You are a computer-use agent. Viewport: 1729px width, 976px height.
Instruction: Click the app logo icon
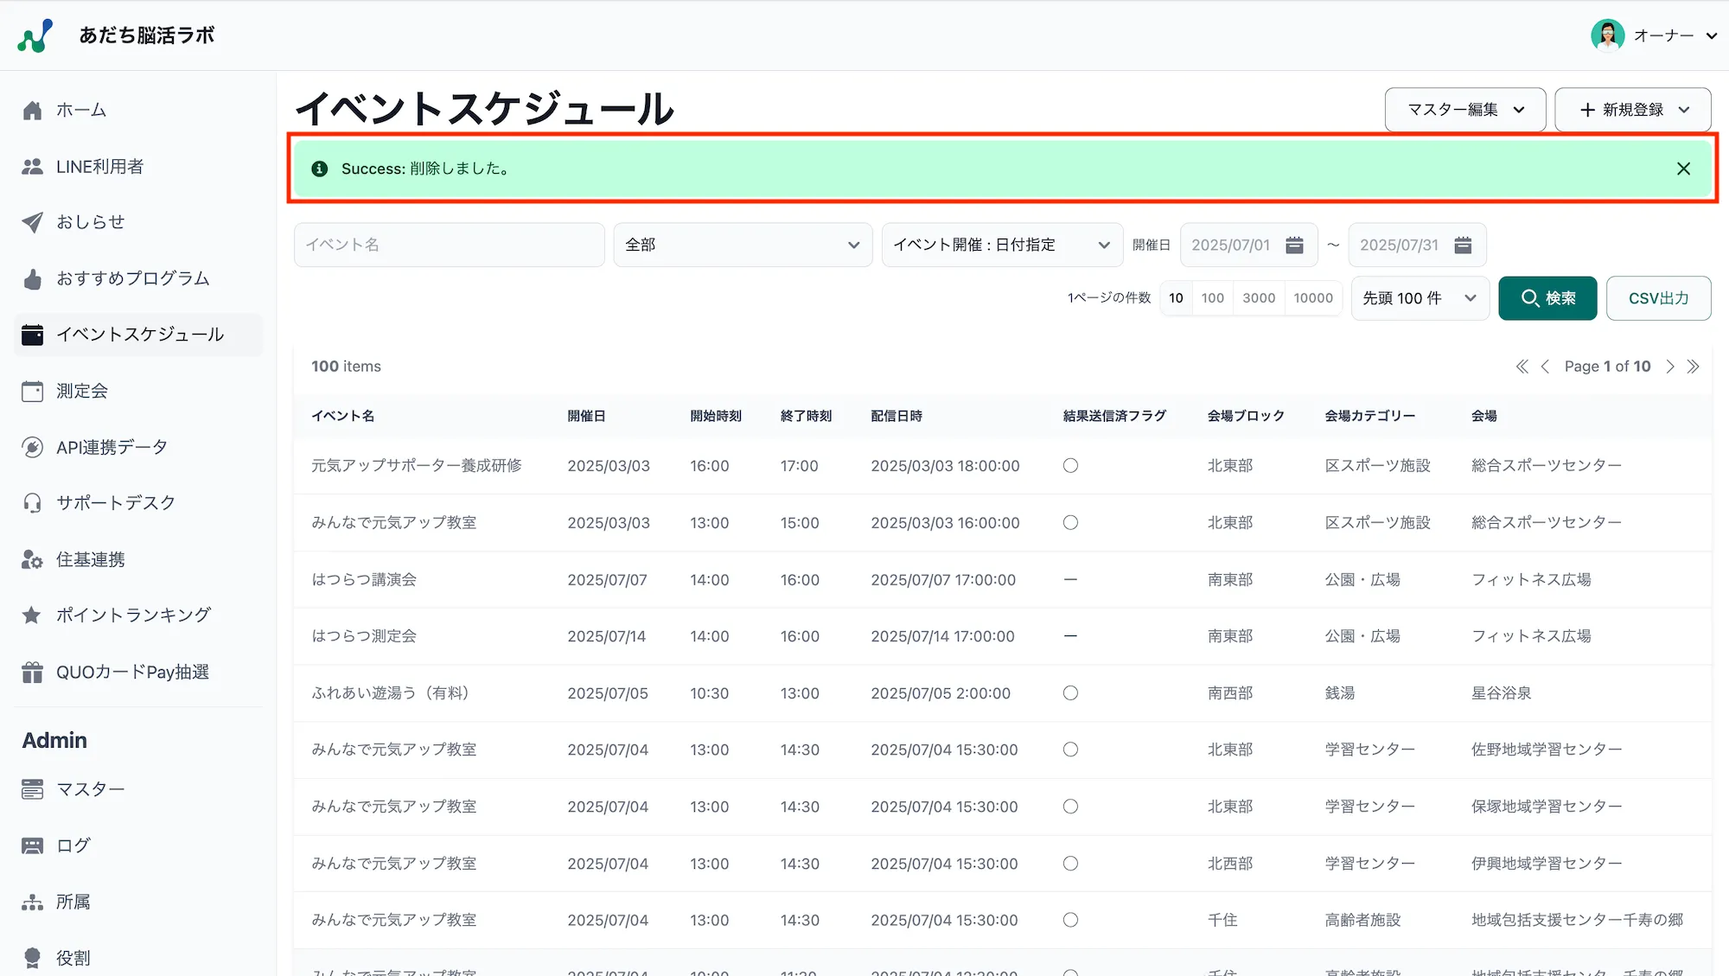35,35
